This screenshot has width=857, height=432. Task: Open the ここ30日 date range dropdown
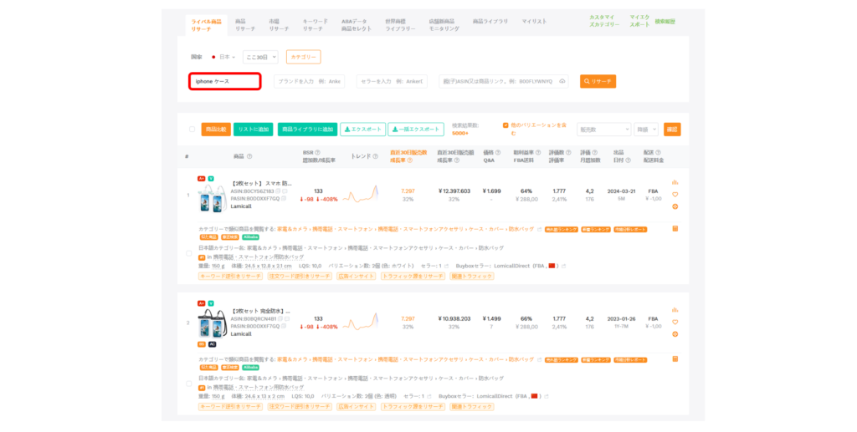pos(260,57)
